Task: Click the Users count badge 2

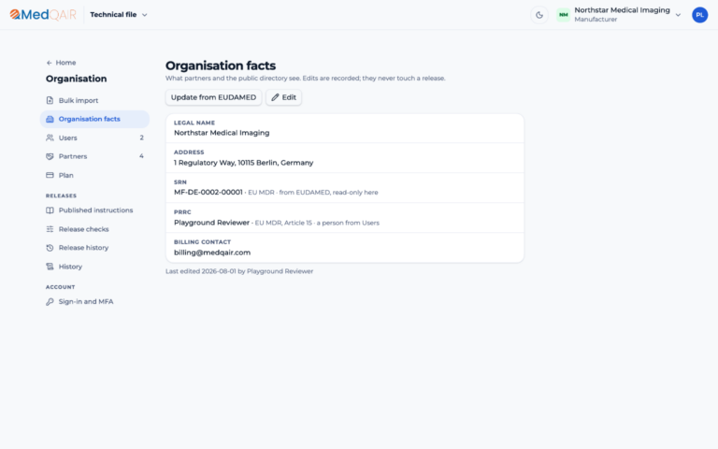Action: [141, 138]
